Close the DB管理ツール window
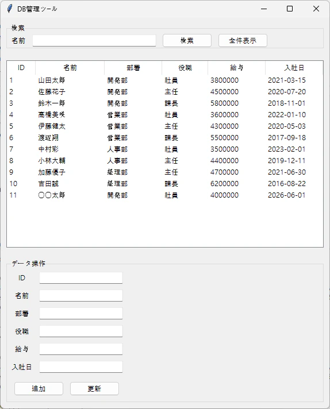 (x=316, y=9)
